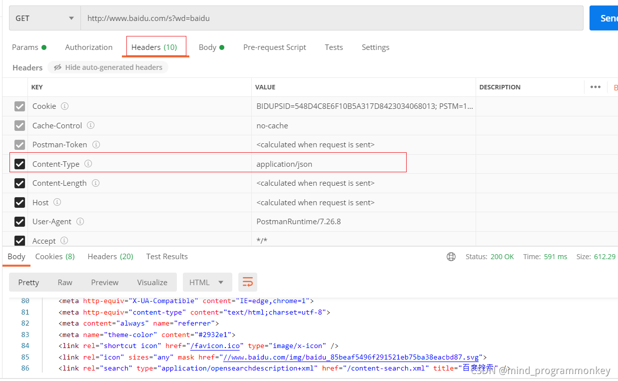Switch to the Params tab
This screenshot has width=618, height=381.
click(29, 47)
